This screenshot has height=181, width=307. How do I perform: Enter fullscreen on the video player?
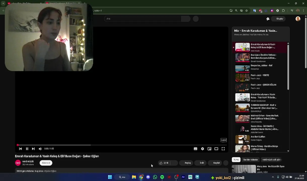click(223, 149)
